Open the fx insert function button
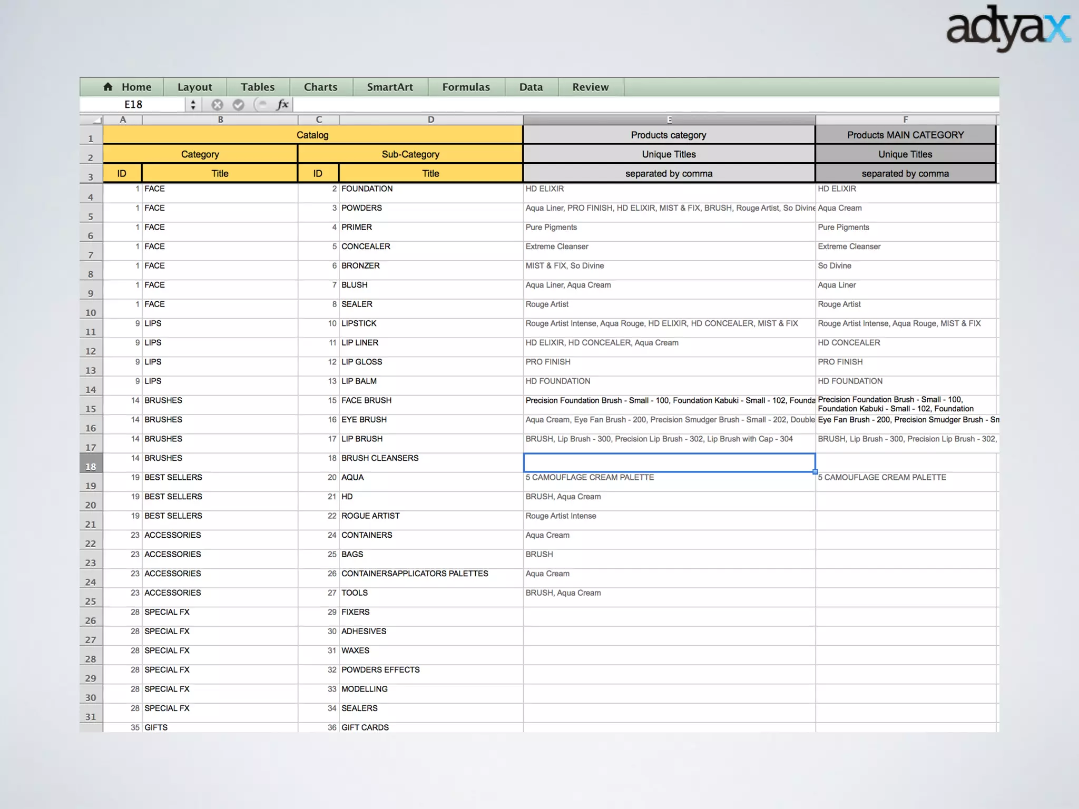 point(283,104)
